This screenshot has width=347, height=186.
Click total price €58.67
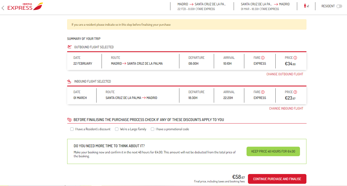coord(238,177)
